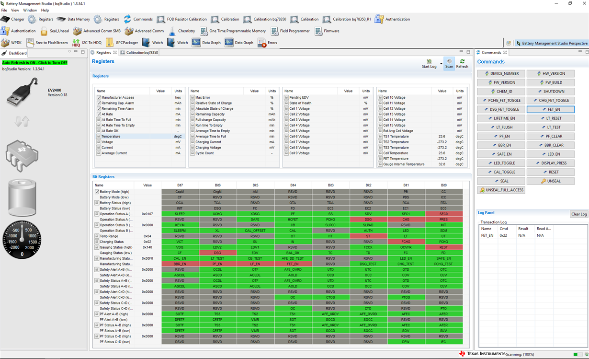Open FOD Resistor Calibration
Image resolution: width=589 pixels, height=359 pixels.
click(181, 19)
